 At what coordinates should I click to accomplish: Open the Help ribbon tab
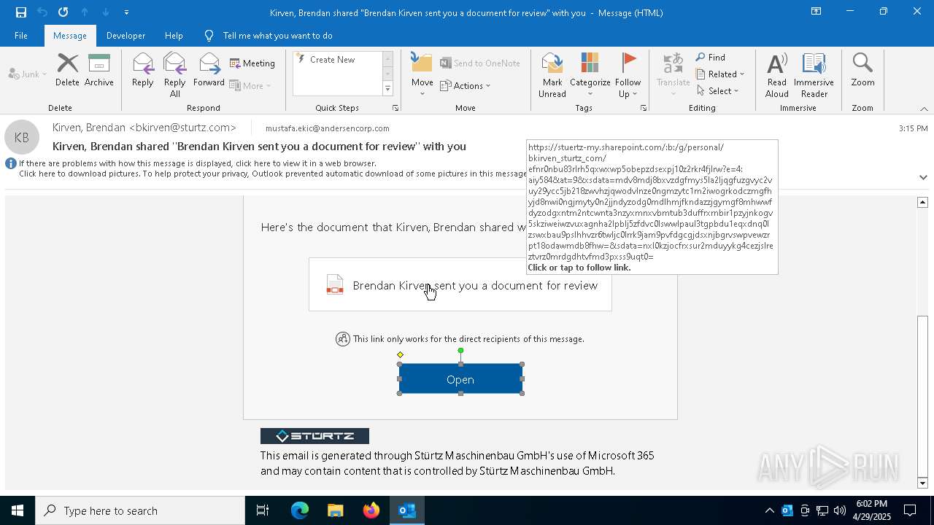174,36
